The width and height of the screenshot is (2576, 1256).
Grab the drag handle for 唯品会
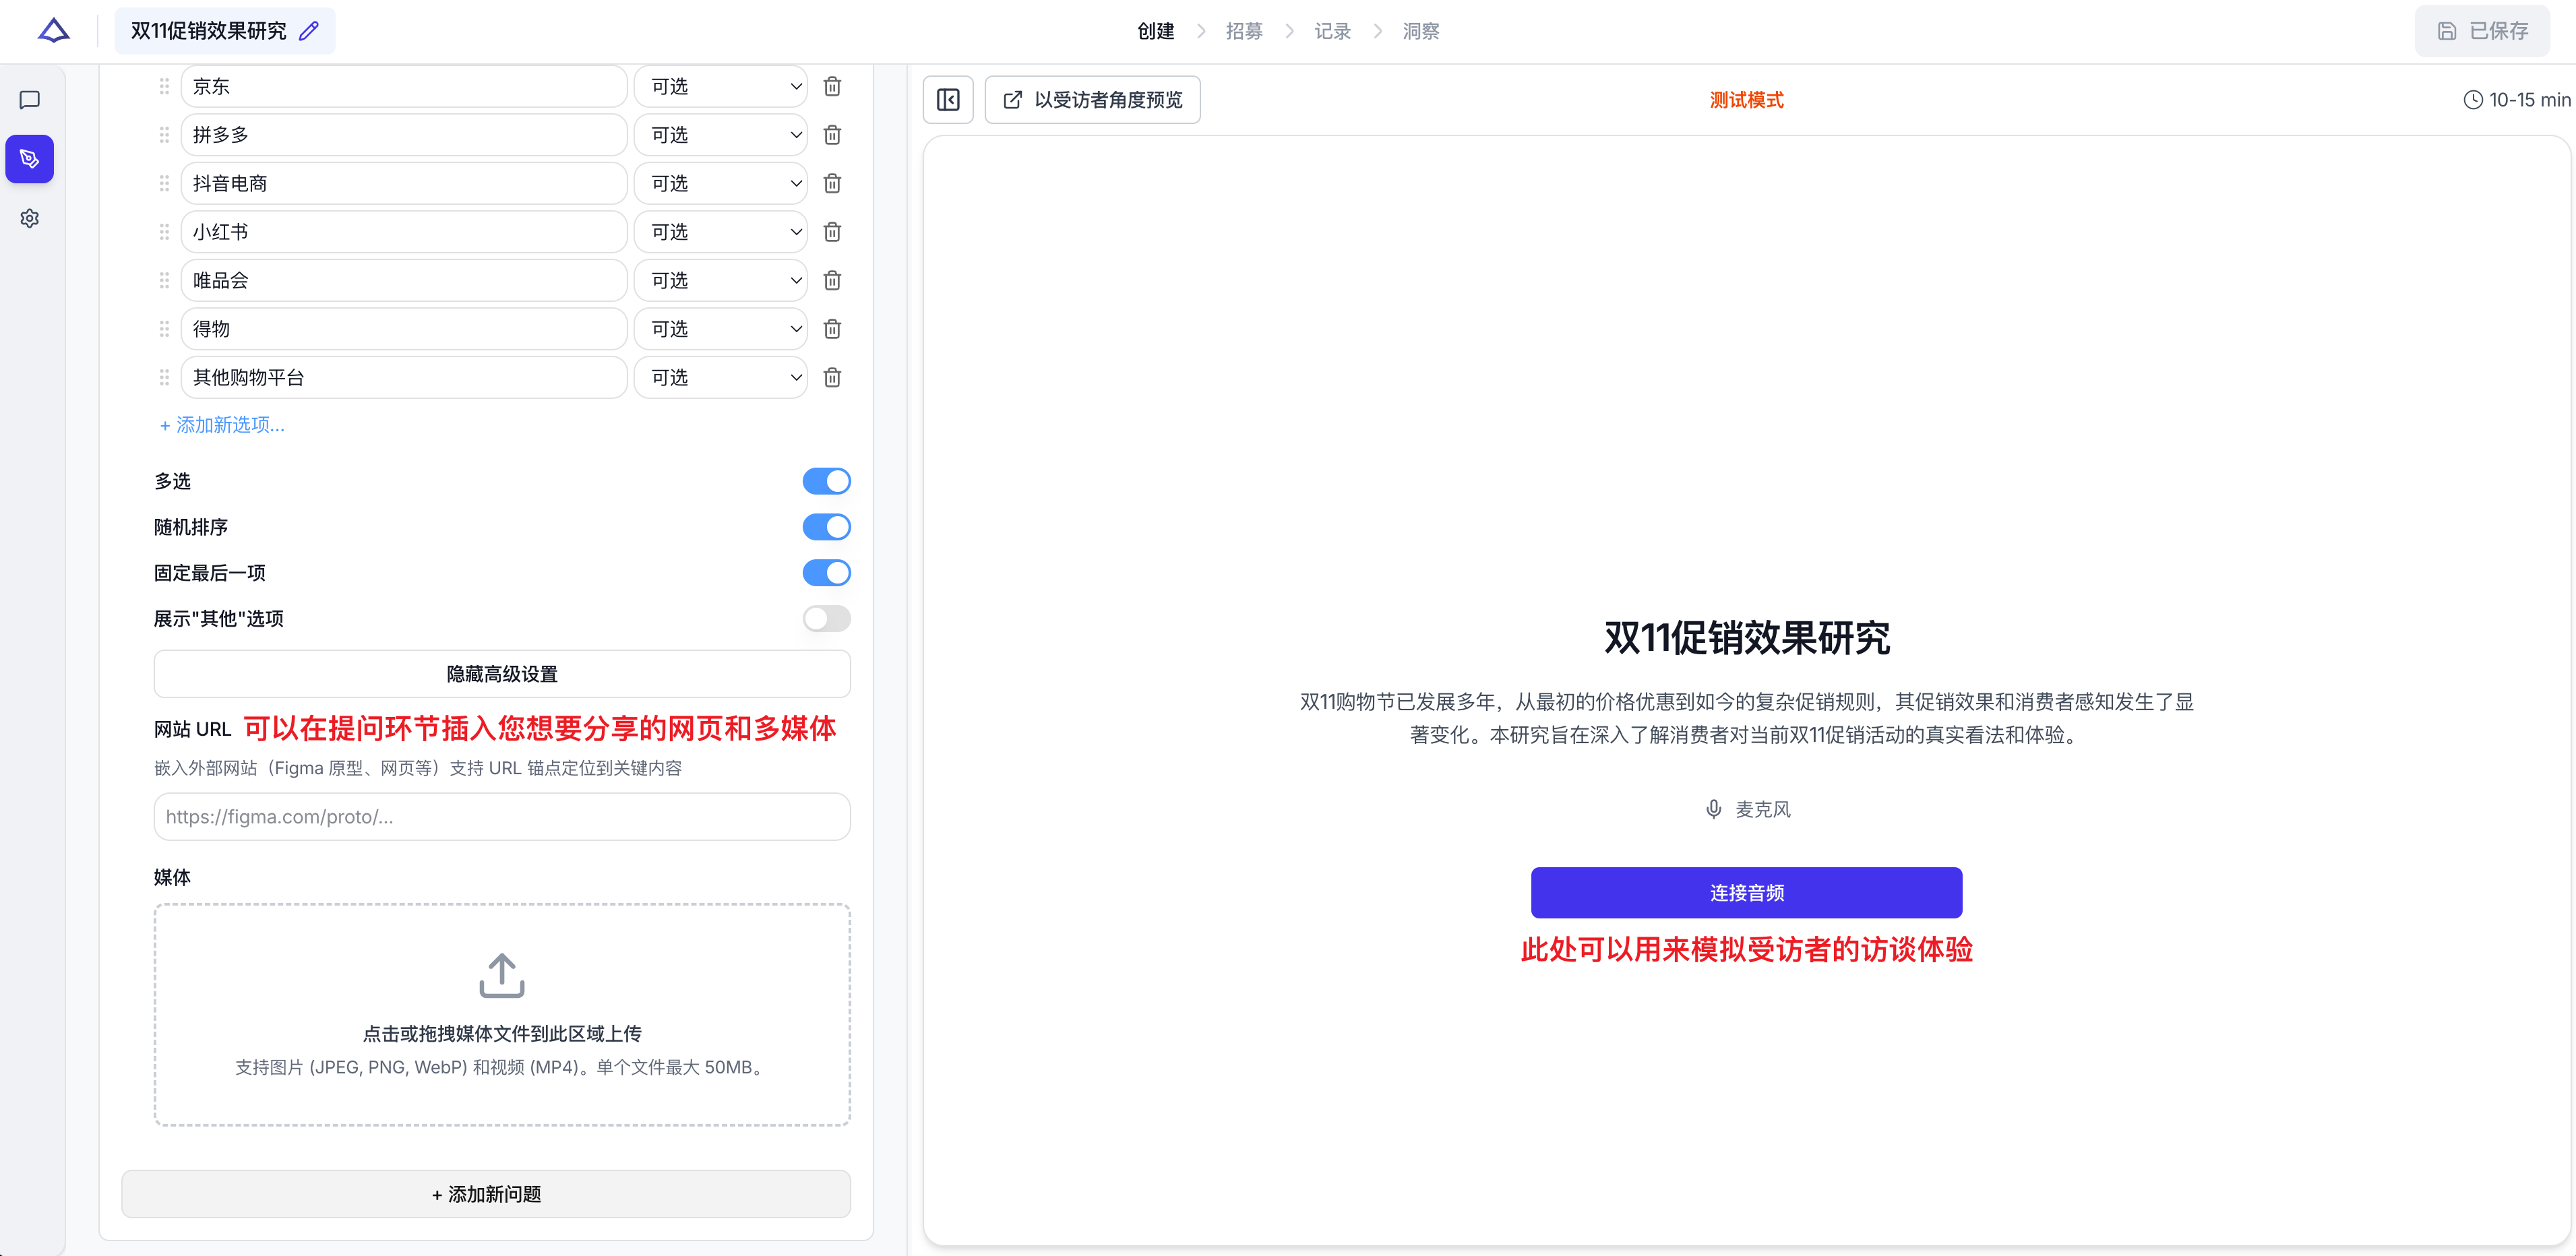tap(164, 281)
